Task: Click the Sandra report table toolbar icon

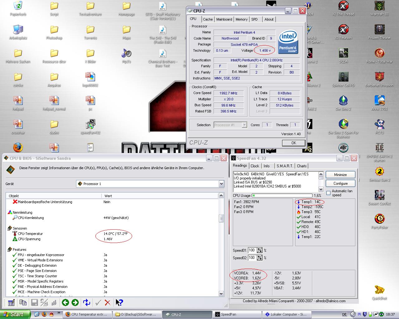Action: coord(11,302)
